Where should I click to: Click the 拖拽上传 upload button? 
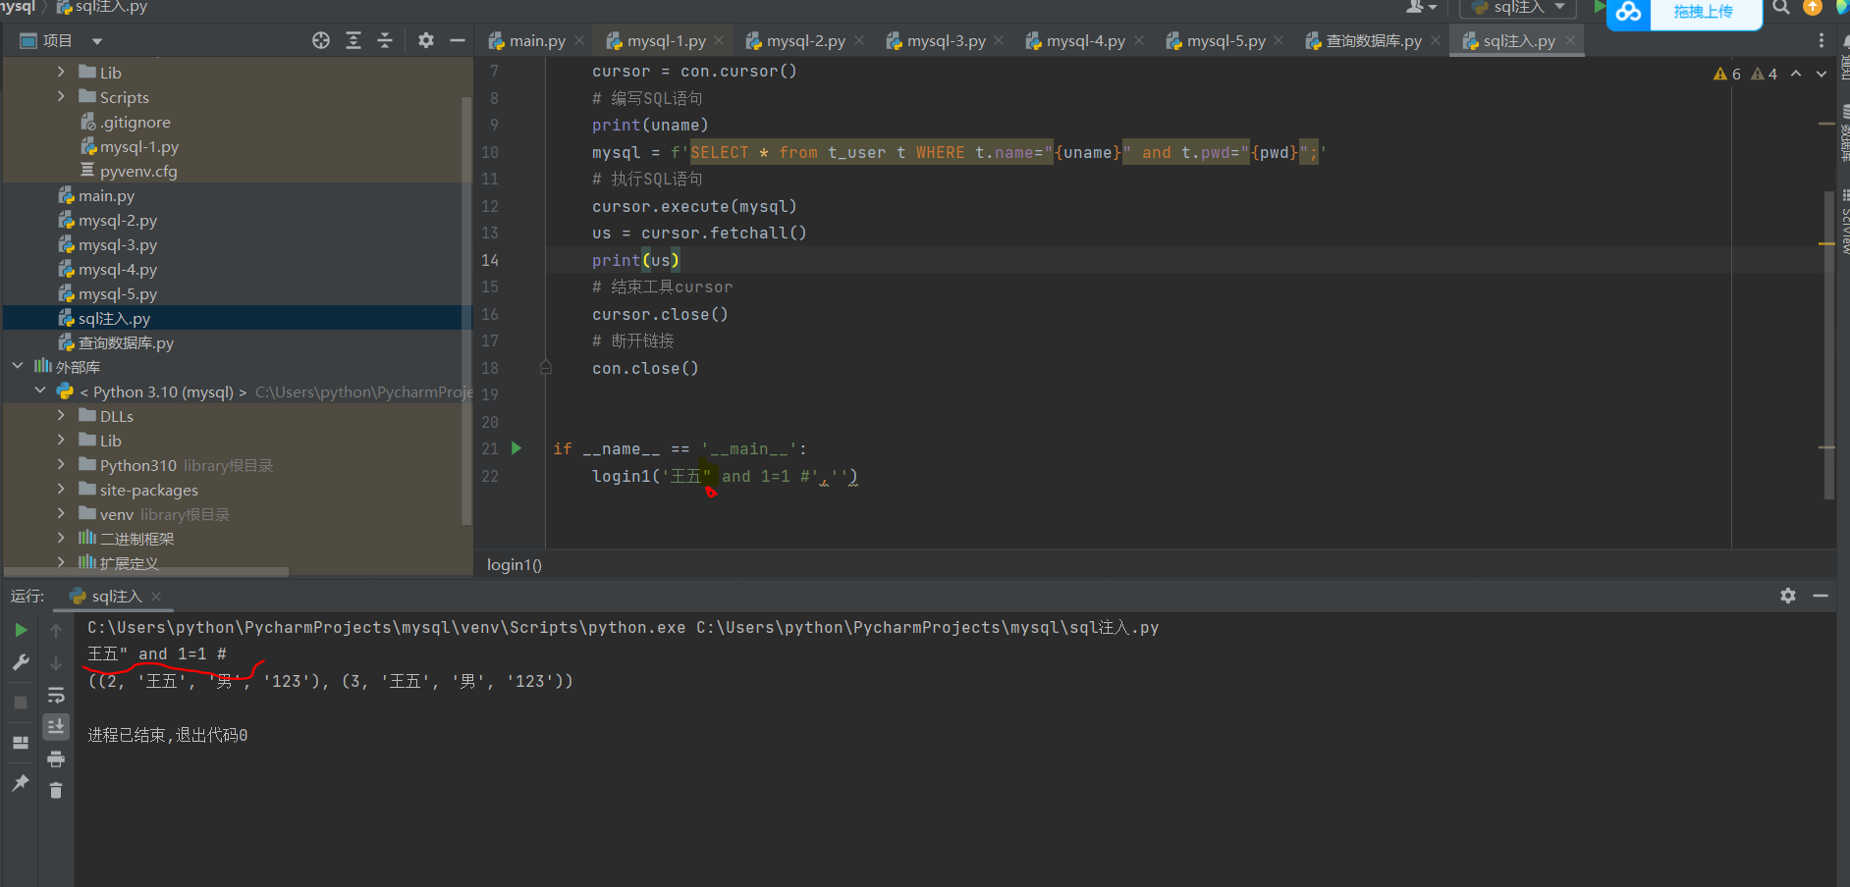coord(1704,12)
